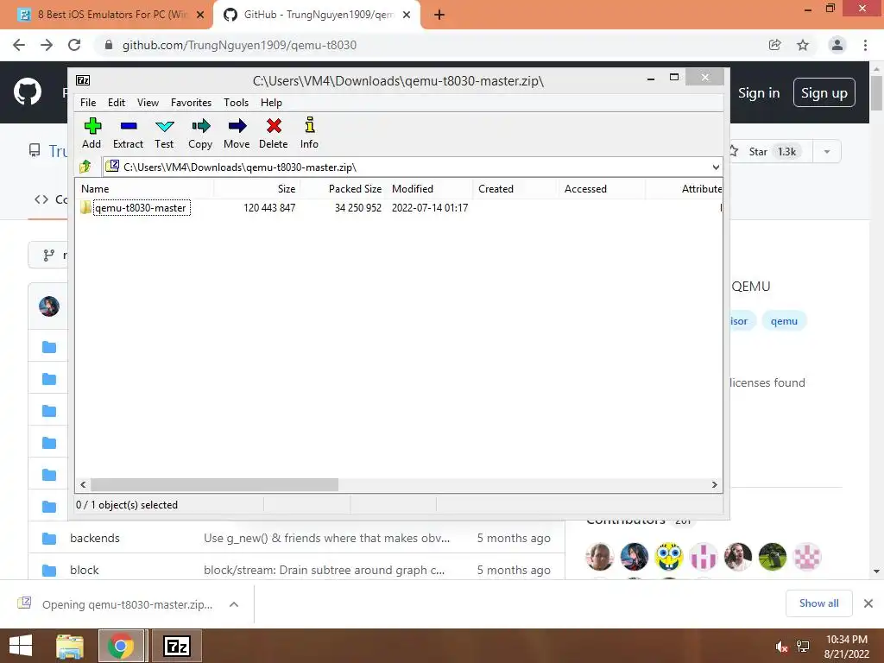Viewport: 884px width, 663px height.
Task: Open the Chrome profile icon
Action: coord(837,45)
